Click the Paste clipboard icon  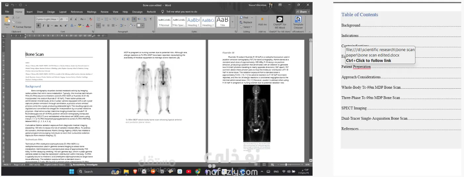(x=7, y=19)
